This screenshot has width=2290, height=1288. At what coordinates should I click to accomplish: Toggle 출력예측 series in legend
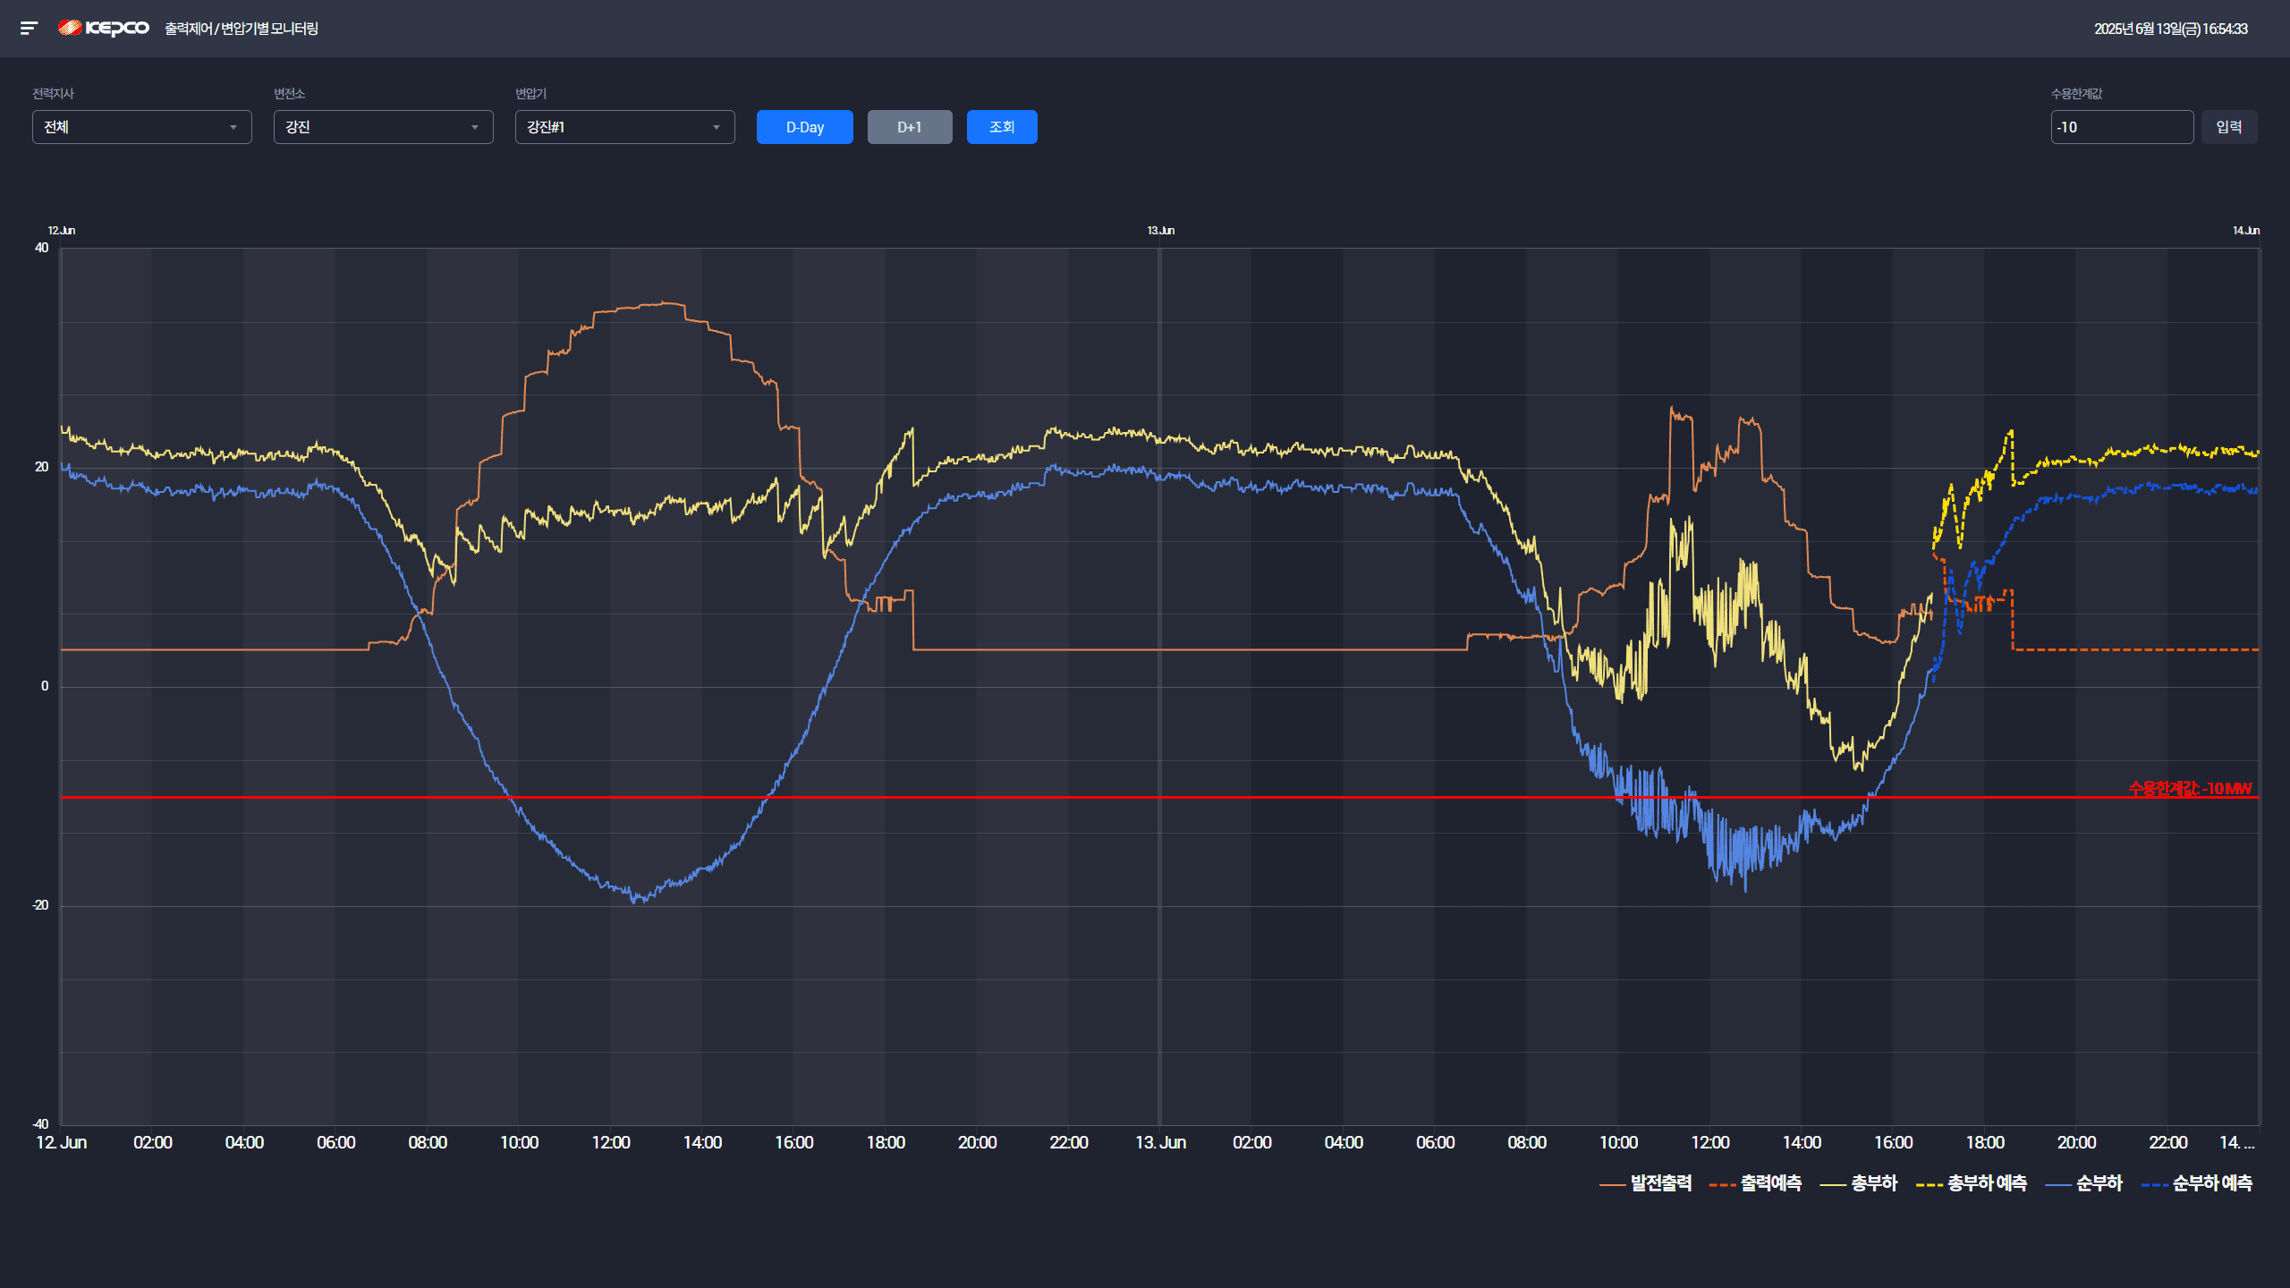pos(1770,1183)
